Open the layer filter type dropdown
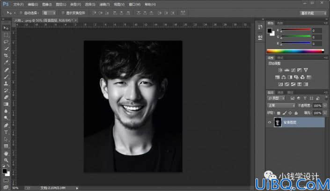The image size is (330, 191). [x=276, y=98]
